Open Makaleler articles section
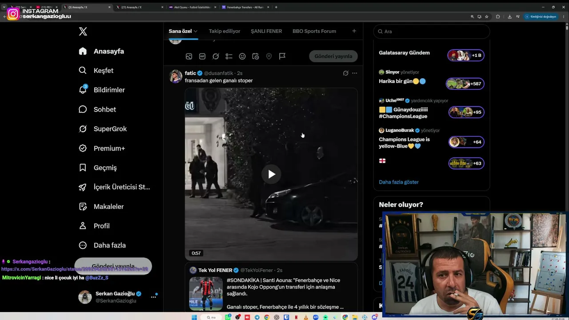Screen dimensions: 569x320 click(101, 207)
